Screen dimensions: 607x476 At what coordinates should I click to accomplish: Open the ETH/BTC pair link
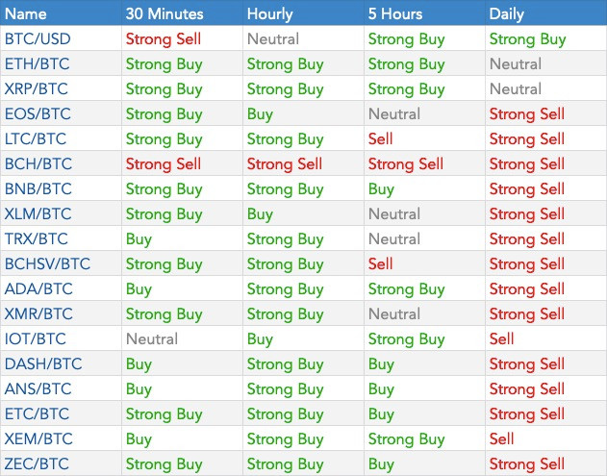[38, 63]
